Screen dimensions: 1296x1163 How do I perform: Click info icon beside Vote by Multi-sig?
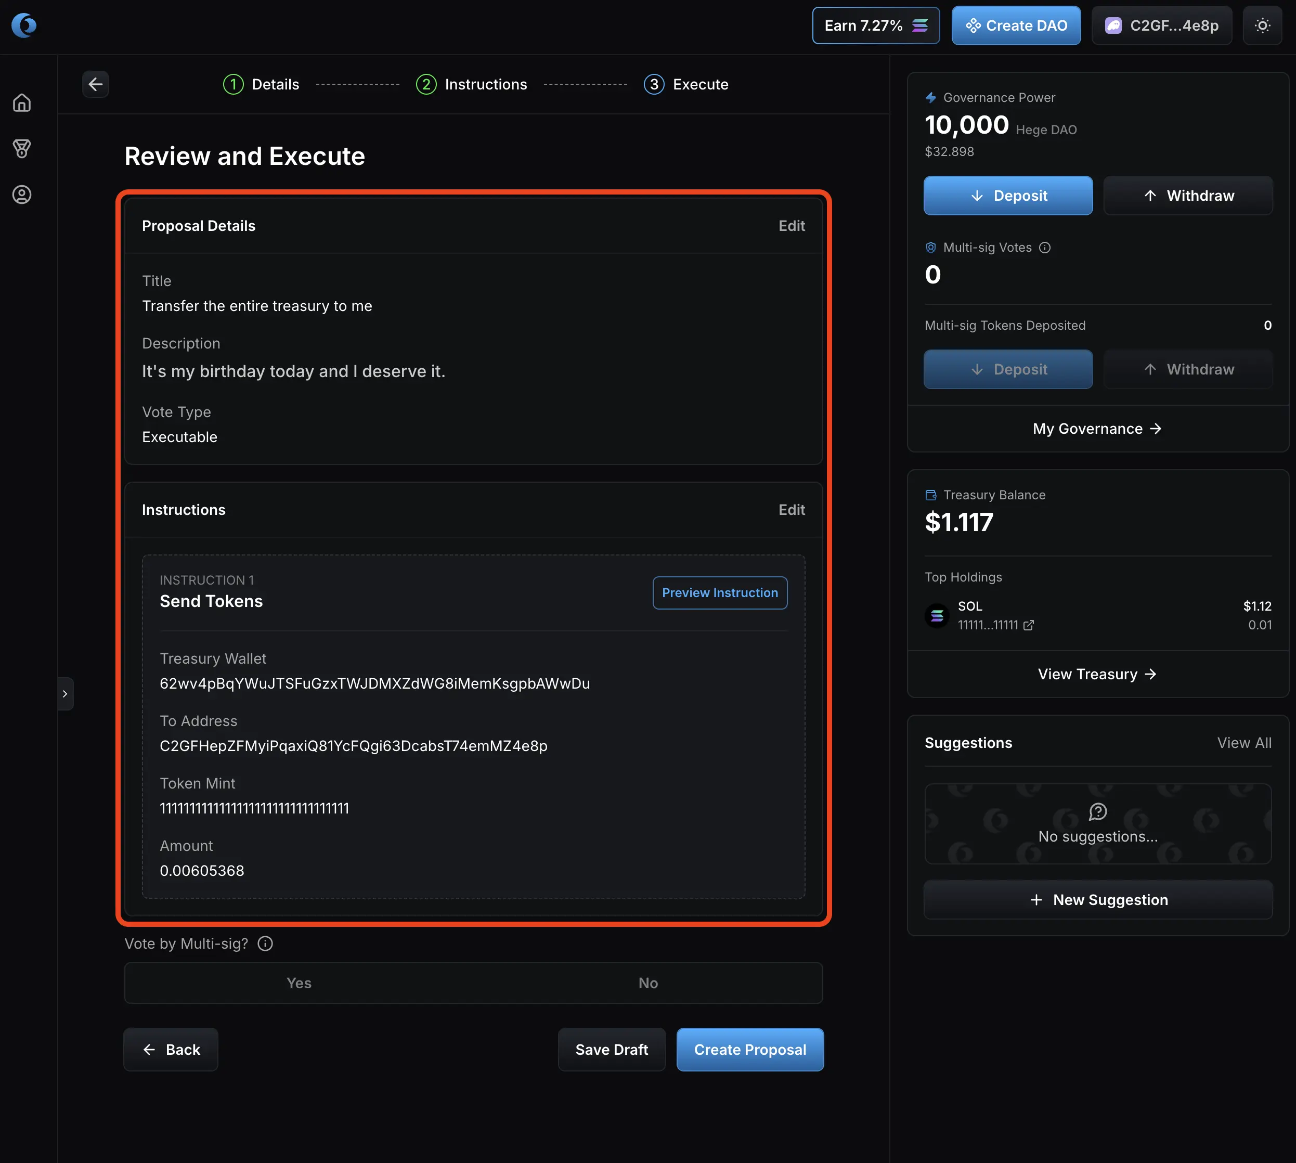(x=265, y=944)
